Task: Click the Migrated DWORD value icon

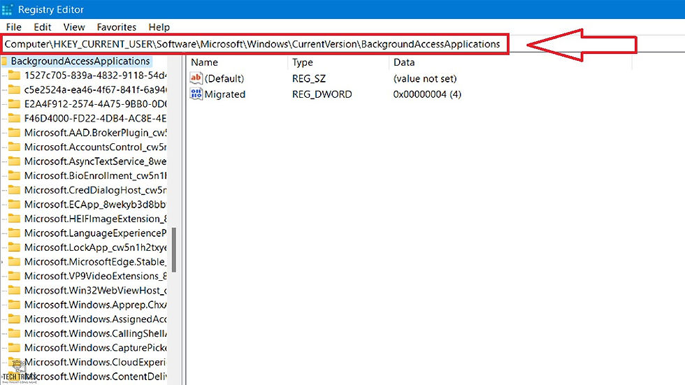Action: click(x=196, y=94)
